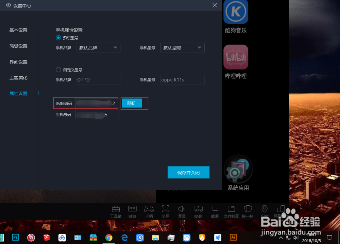Screen dimensions: 340x244
Task: Choose the 自定义型号 custom model option
Action: click(x=58, y=70)
